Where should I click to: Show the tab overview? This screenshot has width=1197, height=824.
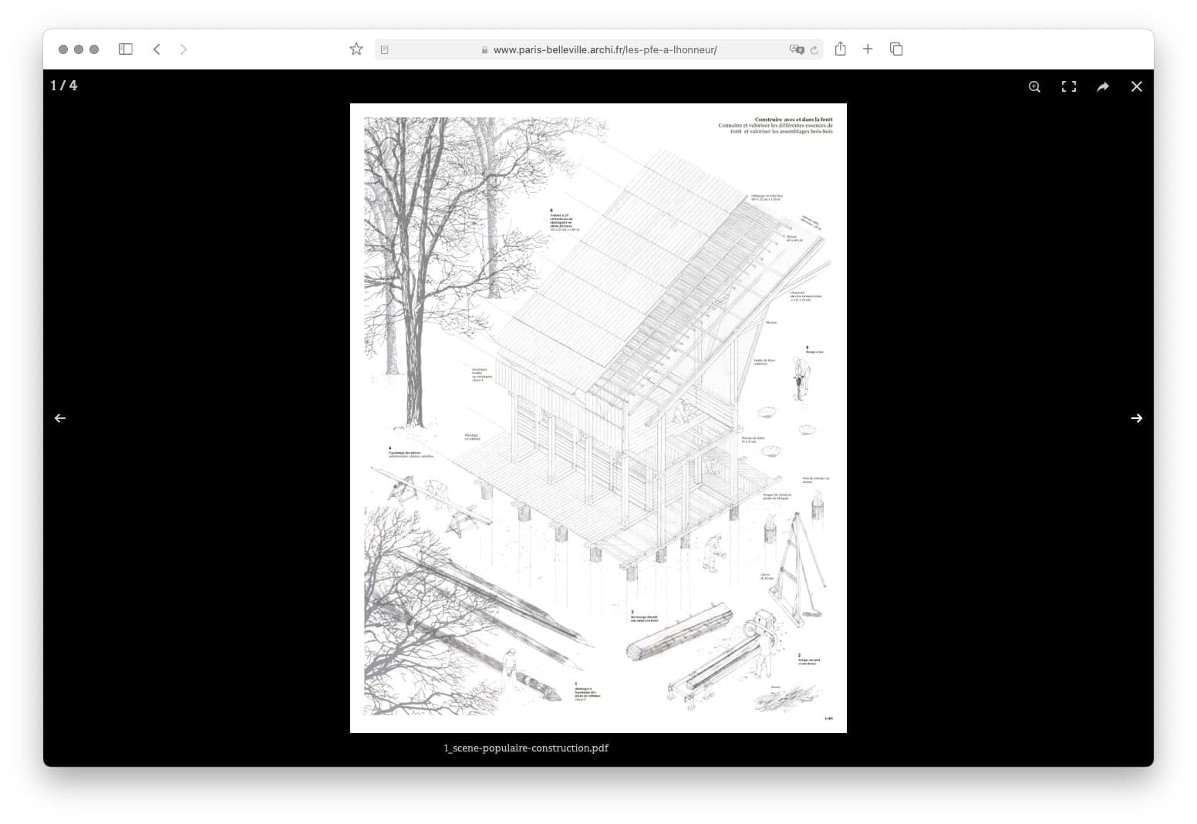point(896,49)
